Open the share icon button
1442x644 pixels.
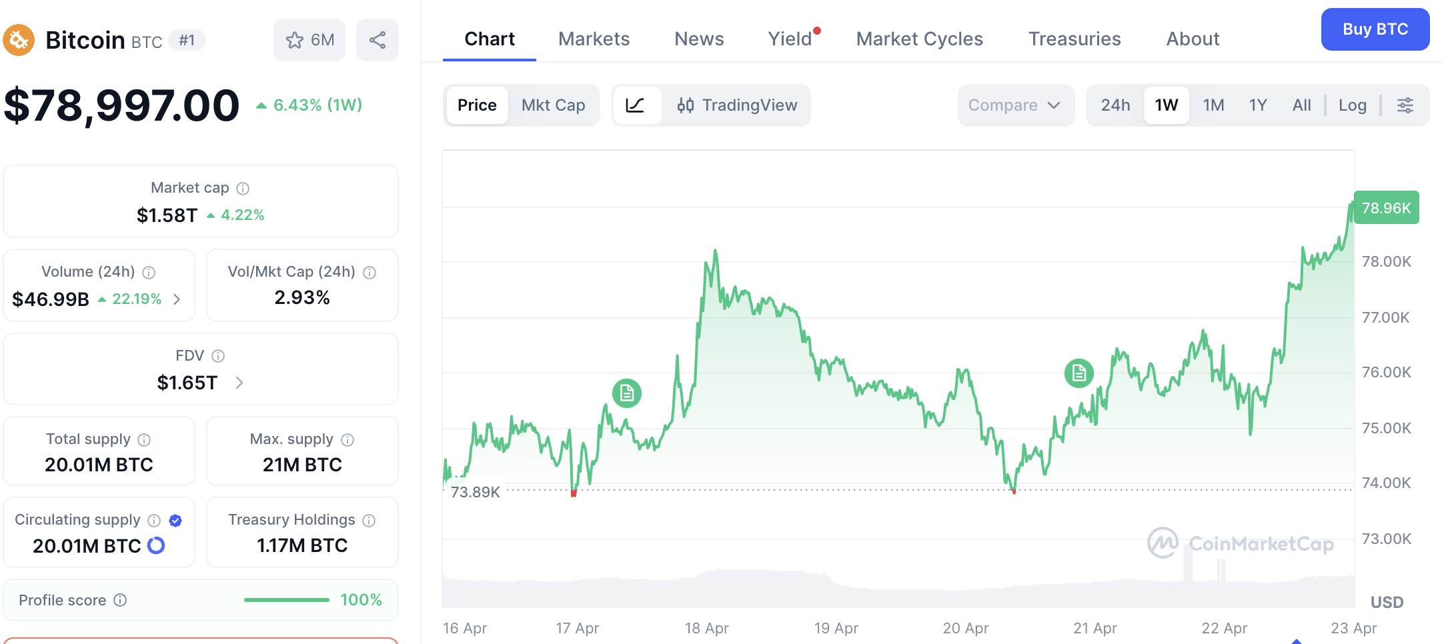click(378, 40)
